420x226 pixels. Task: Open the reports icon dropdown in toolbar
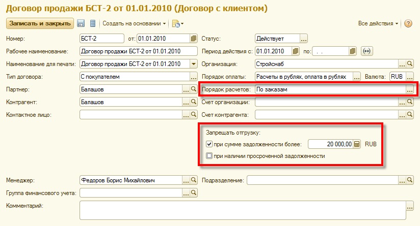point(177,24)
